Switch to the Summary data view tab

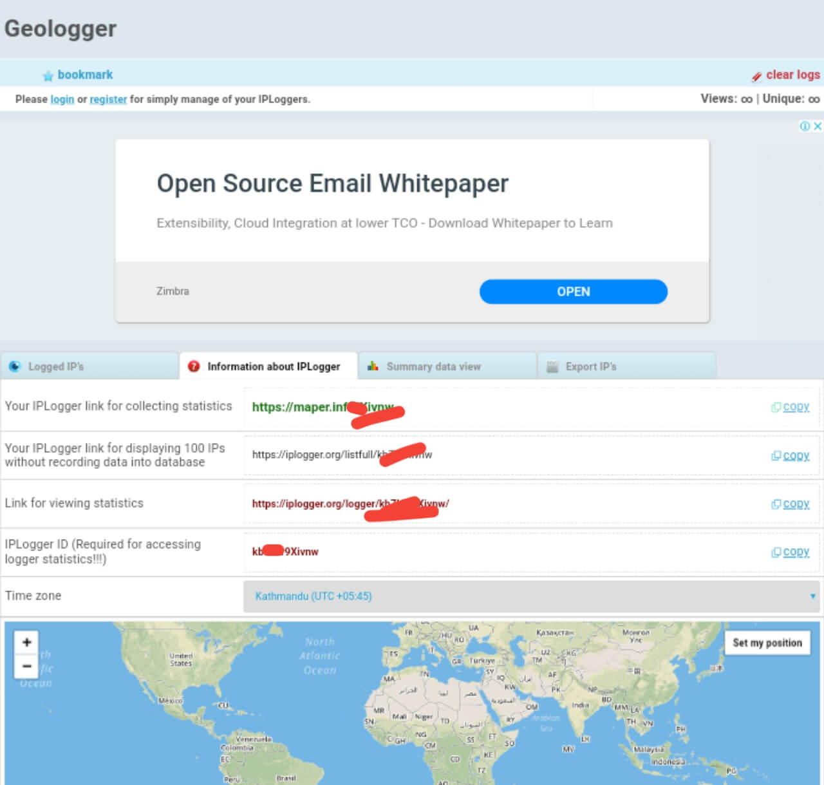tap(447, 366)
